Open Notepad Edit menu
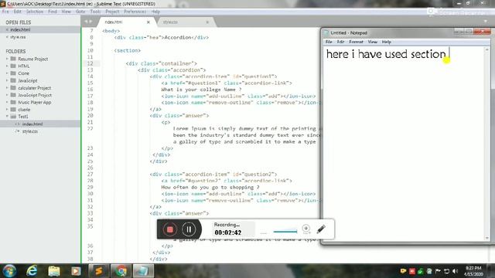 point(340,42)
